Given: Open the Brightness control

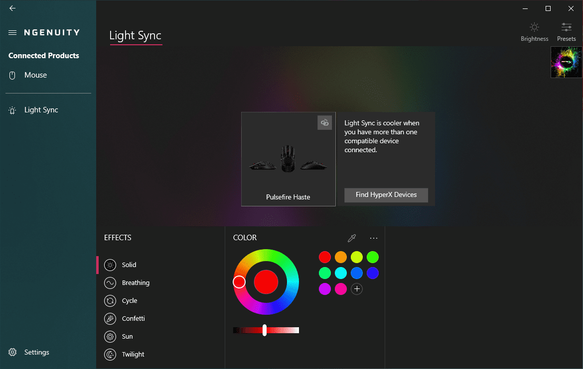Looking at the screenshot, I should 534,32.
